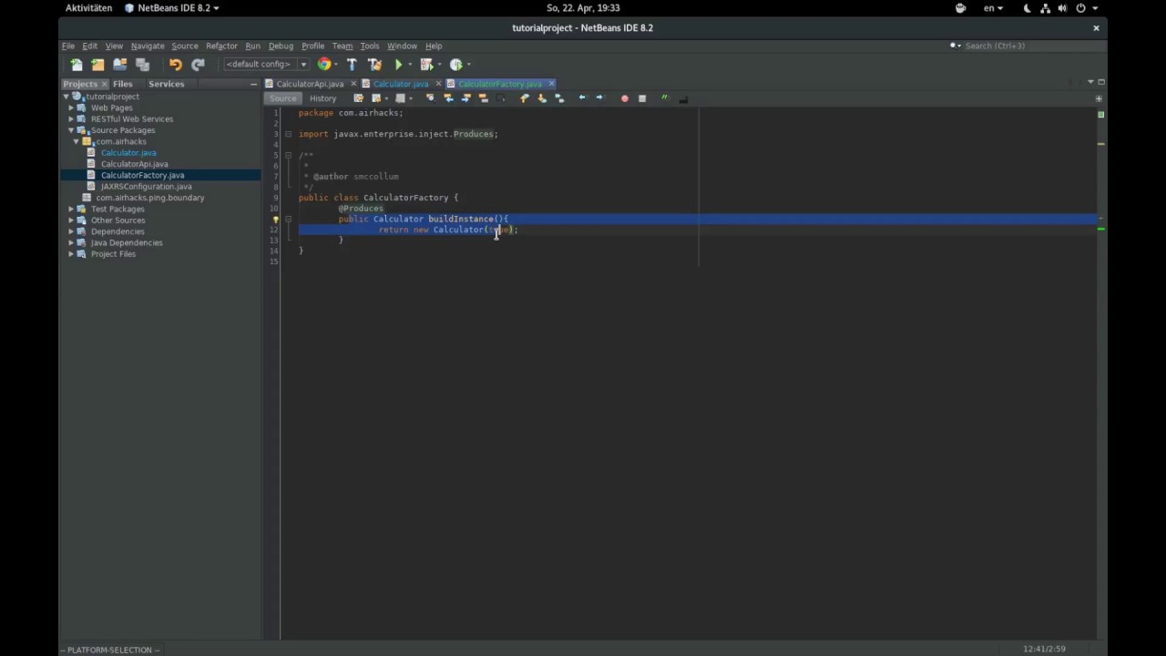Expand the Web Pages node

pyautogui.click(x=71, y=108)
